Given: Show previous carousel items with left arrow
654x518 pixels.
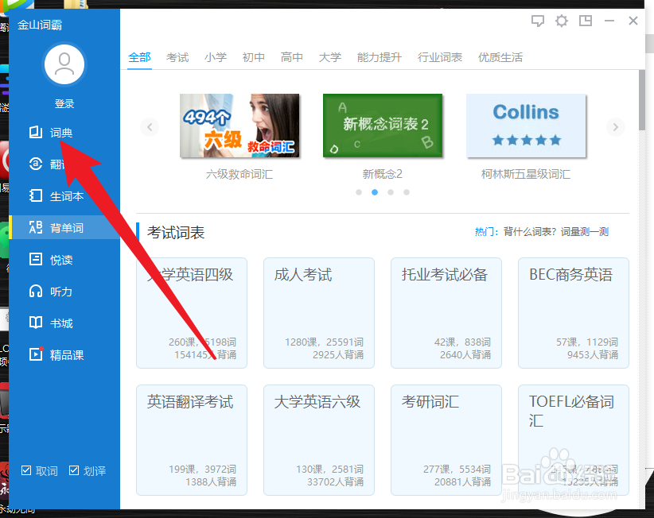Looking at the screenshot, I should 150,126.
